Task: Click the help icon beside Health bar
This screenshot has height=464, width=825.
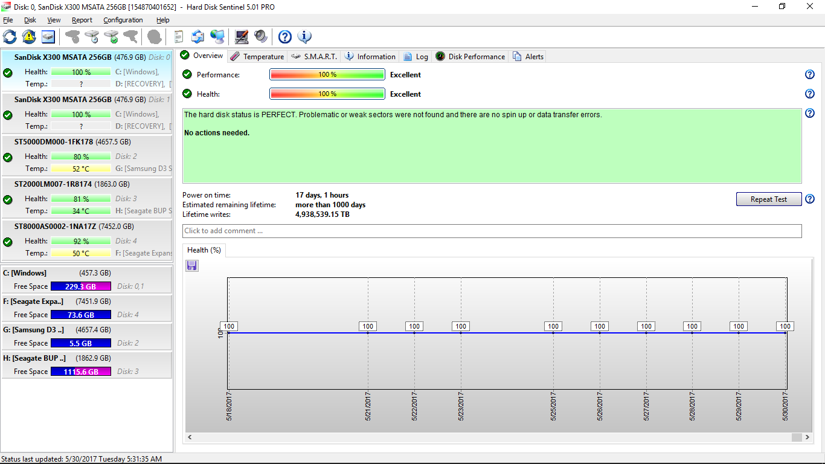Action: 810,94
